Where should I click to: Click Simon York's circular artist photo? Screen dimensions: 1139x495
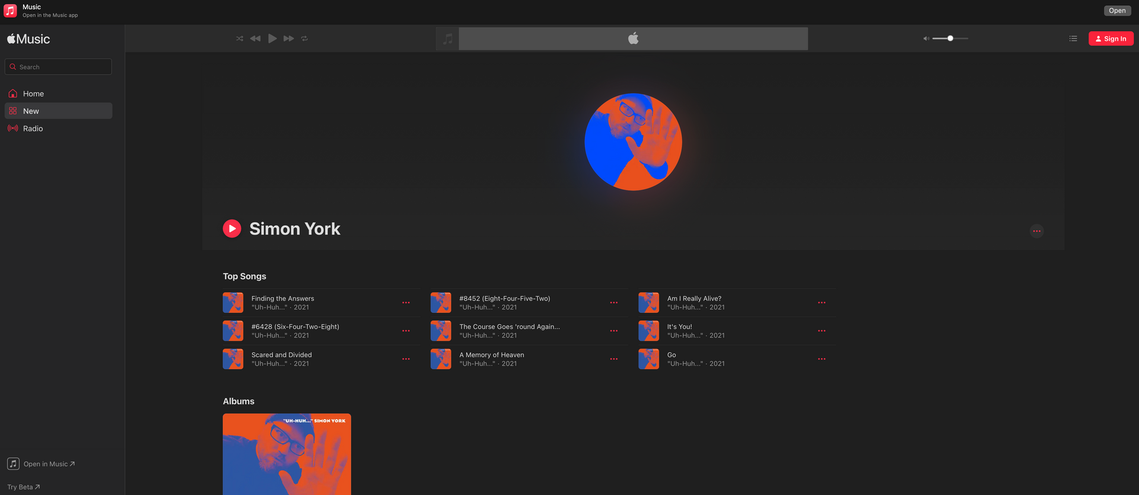click(x=633, y=142)
